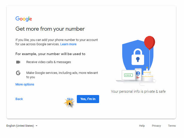
Task: Click the birthday cake with candle
Action: (147, 75)
